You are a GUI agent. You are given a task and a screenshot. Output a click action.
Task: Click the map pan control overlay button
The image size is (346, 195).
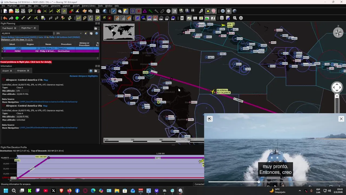point(337,87)
